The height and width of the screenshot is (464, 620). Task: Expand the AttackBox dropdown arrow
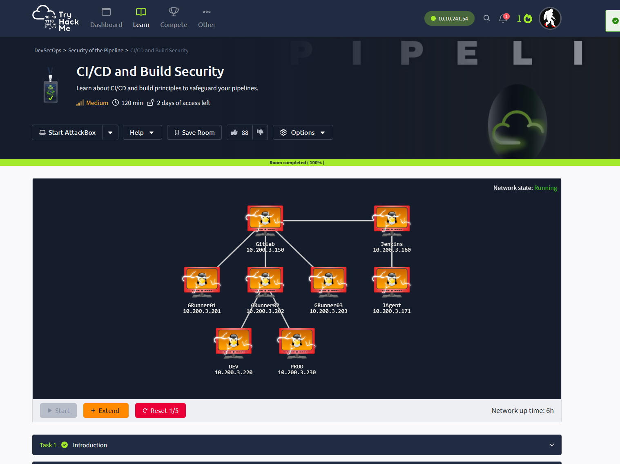(x=110, y=132)
